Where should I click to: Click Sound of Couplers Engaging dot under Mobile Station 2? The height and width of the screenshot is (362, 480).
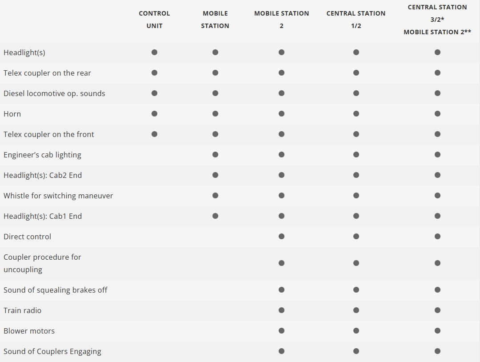coord(281,351)
